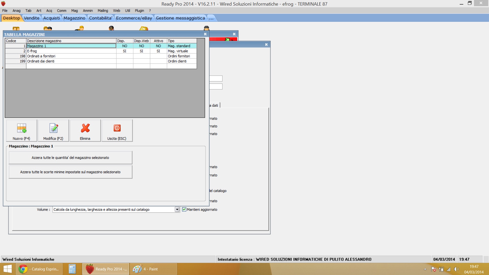Open the Tab menu
The image size is (489, 275).
click(x=28, y=10)
